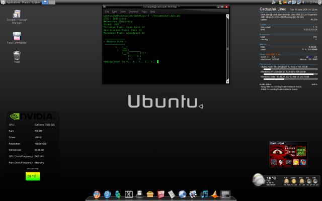The image size is (322, 201).
Task: Switch to the second workspace in switcher
Action: (52, 2)
